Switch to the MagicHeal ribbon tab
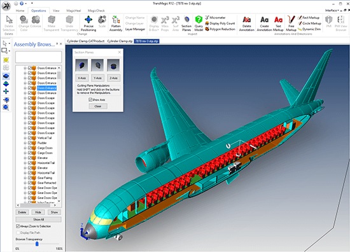Screen dimensions: 350x252 (74, 10)
